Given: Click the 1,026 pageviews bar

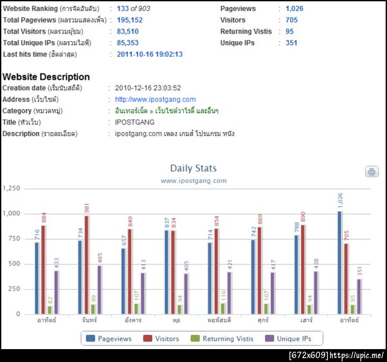Looking at the screenshot, I should 340,263.
